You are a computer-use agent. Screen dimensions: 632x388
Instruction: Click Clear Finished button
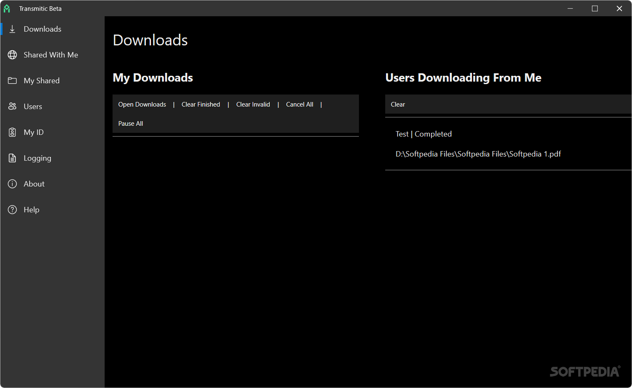click(x=201, y=104)
